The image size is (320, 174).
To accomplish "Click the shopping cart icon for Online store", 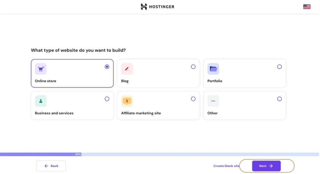I will point(41,69).
